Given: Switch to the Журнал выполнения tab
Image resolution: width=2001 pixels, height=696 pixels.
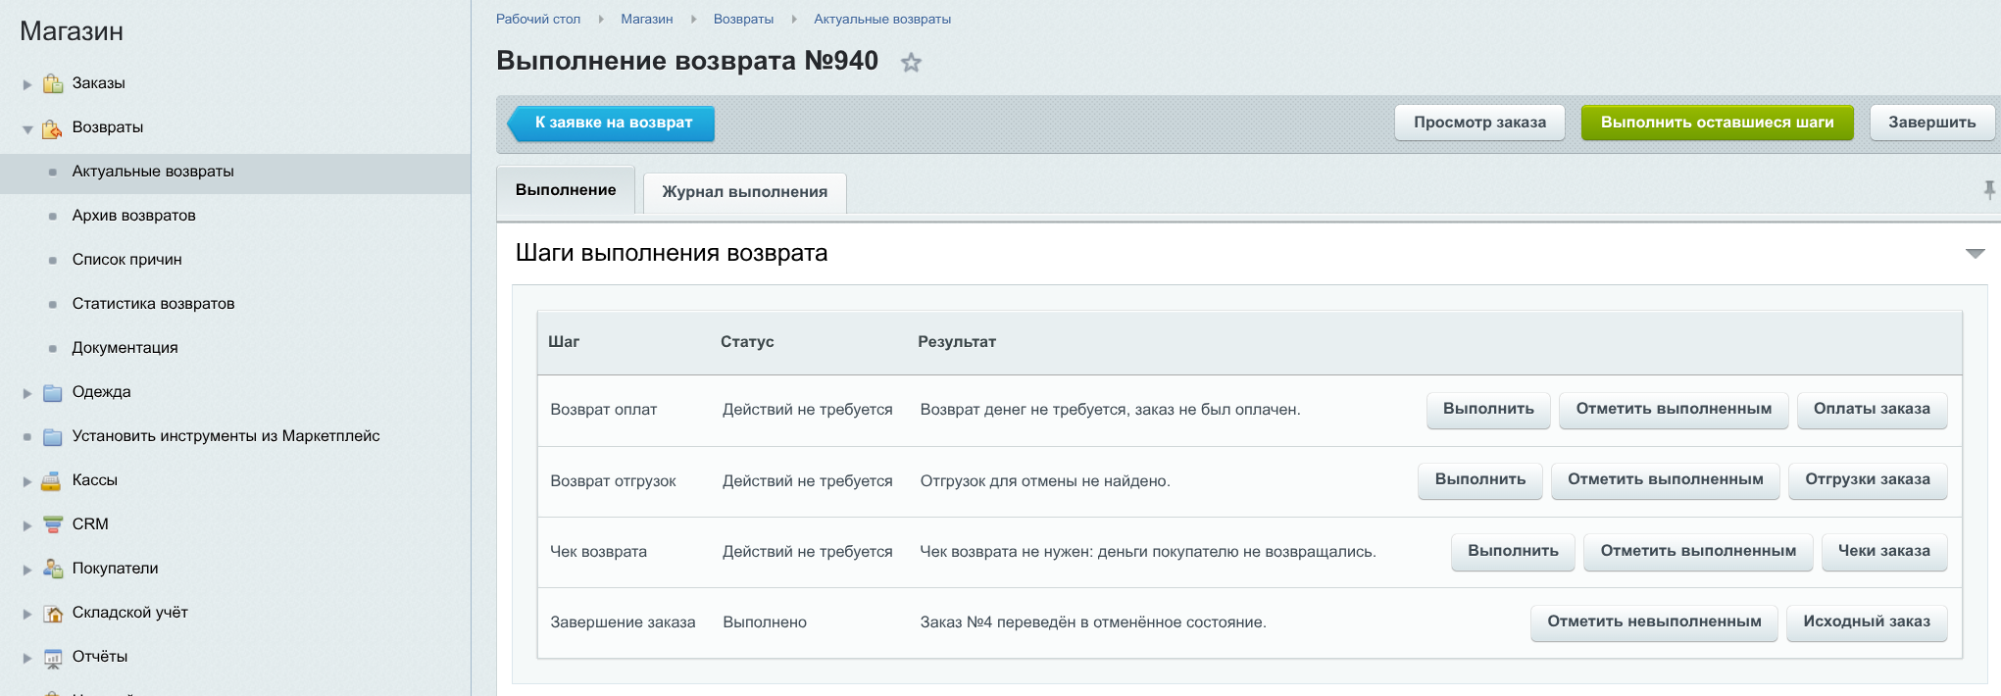Looking at the screenshot, I should click(744, 192).
